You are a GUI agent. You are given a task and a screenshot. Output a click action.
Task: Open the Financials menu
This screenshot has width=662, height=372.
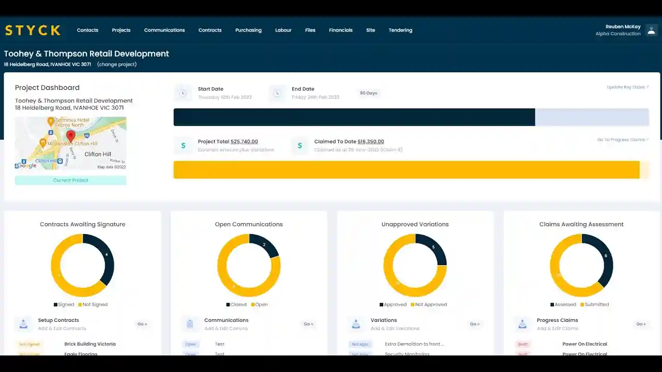pyautogui.click(x=341, y=30)
